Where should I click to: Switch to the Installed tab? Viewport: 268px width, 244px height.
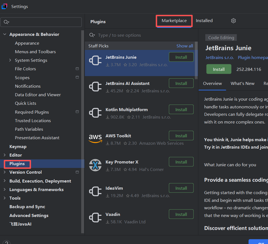click(x=204, y=21)
